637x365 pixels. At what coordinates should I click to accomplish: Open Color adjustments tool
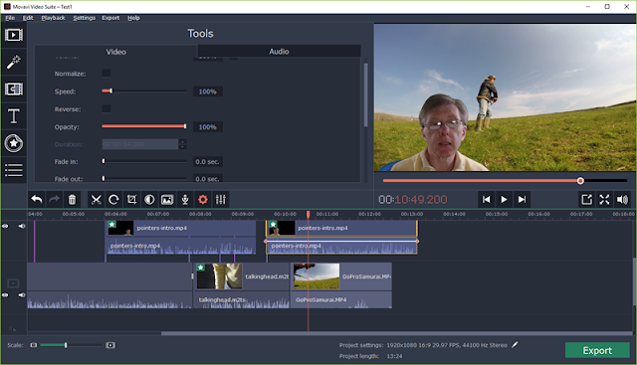pos(149,199)
